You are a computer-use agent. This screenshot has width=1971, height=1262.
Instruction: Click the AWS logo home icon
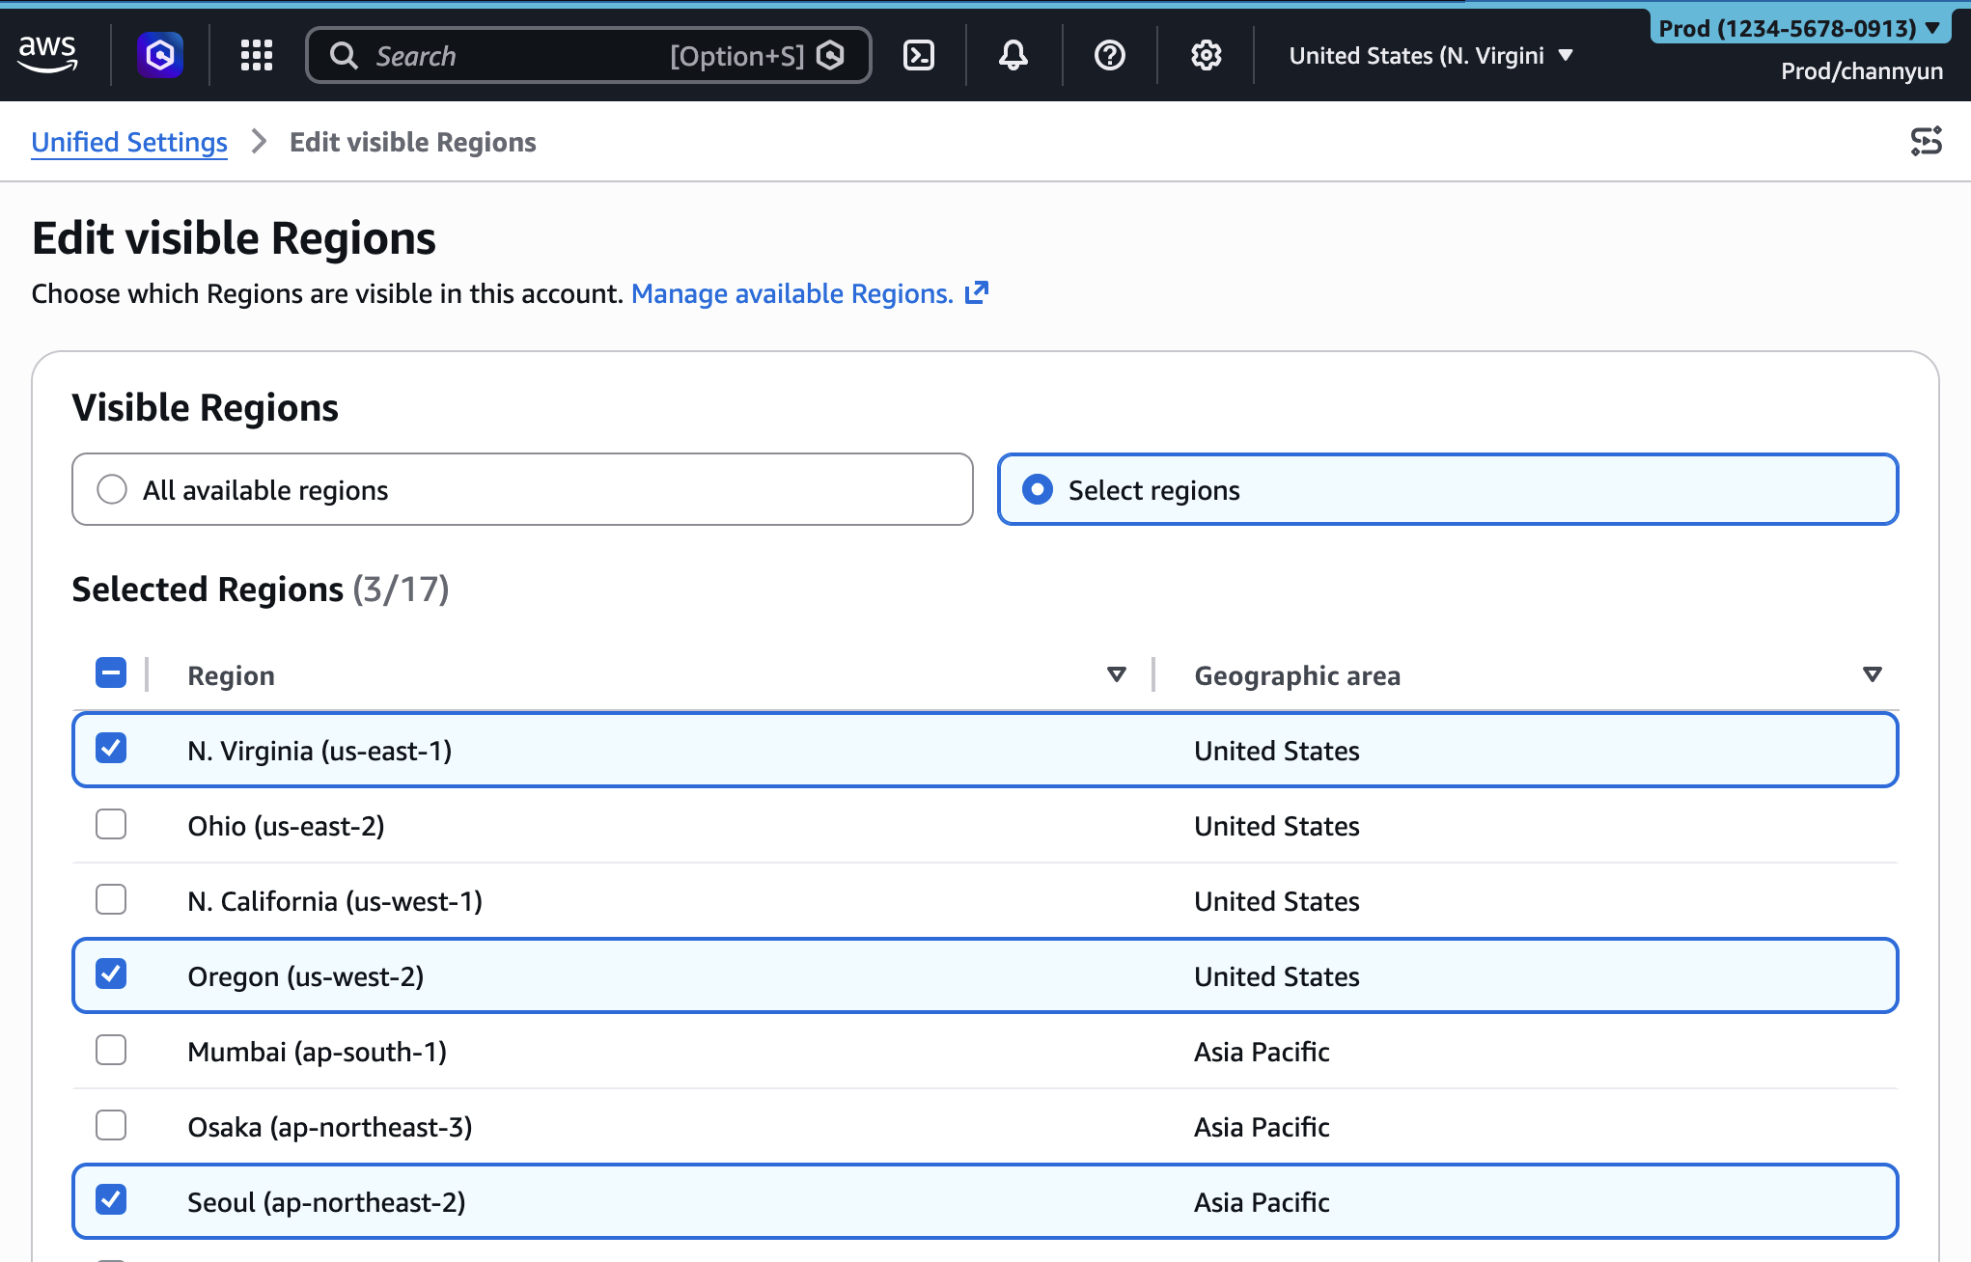pyautogui.click(x=47, y=54)
